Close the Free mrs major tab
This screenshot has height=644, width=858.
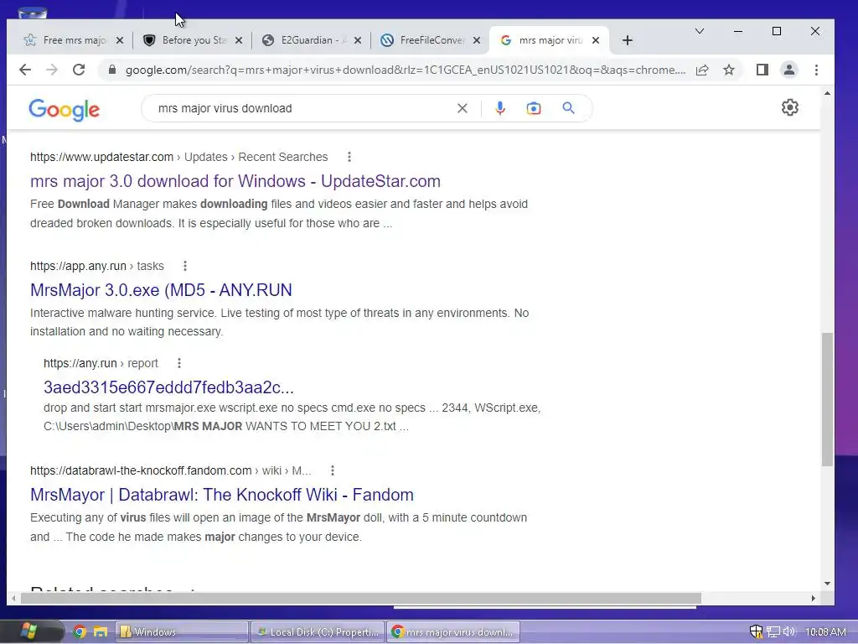click(x=120, y=40)
